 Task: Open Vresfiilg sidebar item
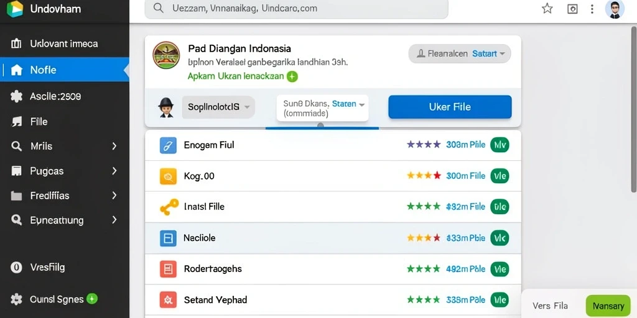(65, 268)
